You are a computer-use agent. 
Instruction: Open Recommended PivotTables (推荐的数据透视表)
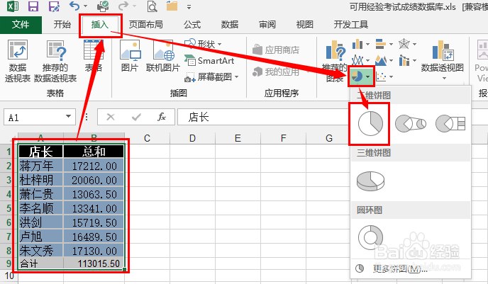(55, 61)
